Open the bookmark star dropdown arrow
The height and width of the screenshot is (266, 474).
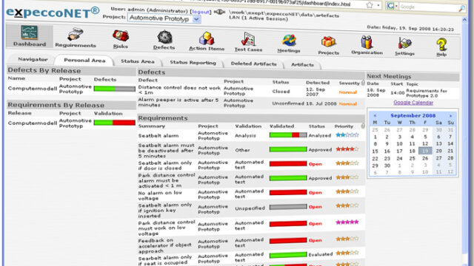[x=378, y=5]
